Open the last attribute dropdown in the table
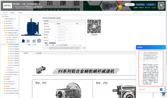Image resolution: width=167 pixels, height=98 pixels. [64, 40]
